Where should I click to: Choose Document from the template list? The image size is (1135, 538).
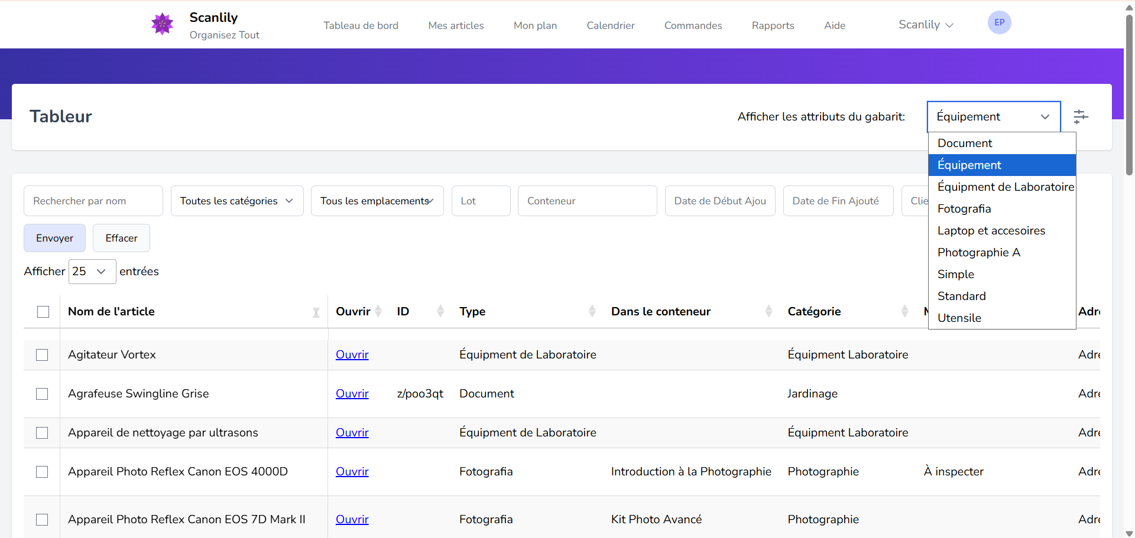coord(1002,143)
